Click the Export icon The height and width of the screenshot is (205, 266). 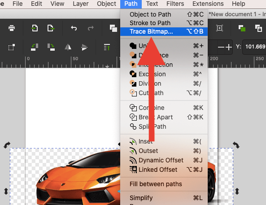[51, 28]
